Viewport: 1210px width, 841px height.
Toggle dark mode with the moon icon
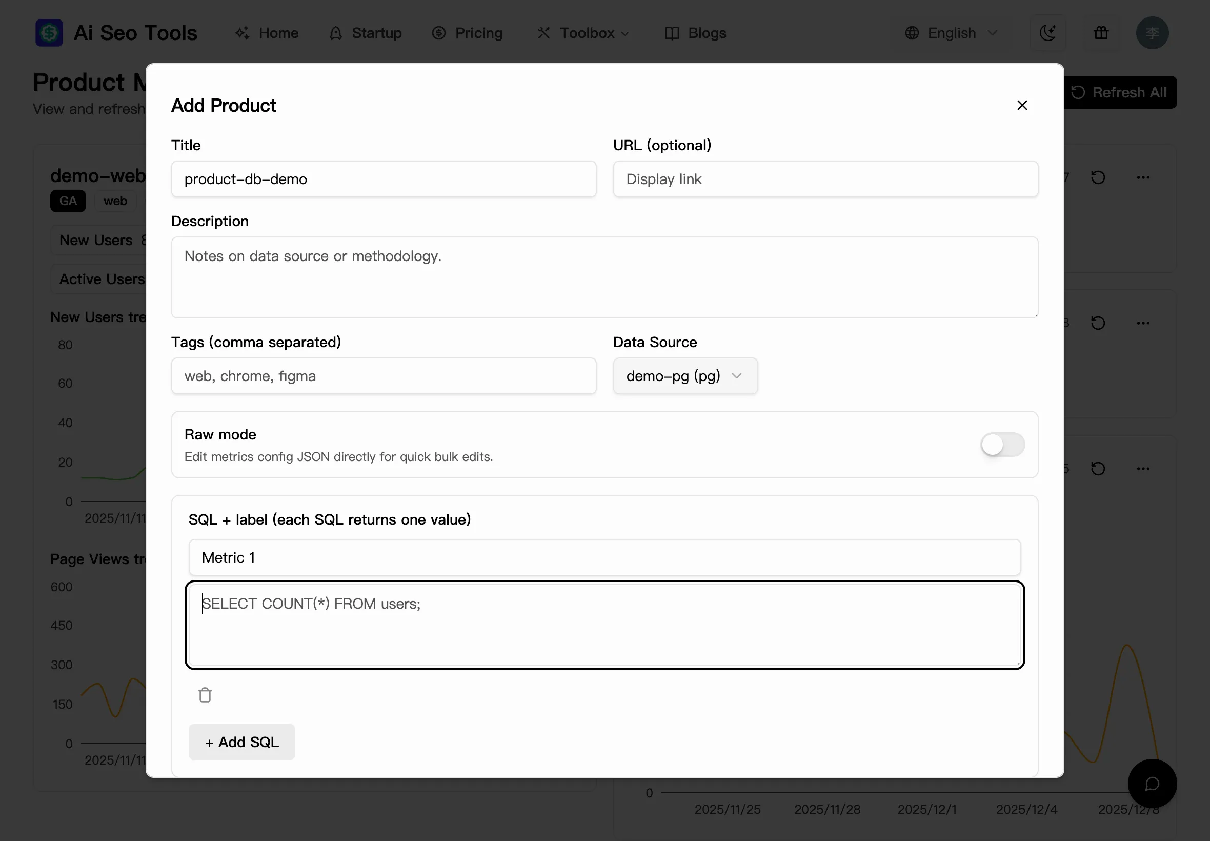(1048, 33)
